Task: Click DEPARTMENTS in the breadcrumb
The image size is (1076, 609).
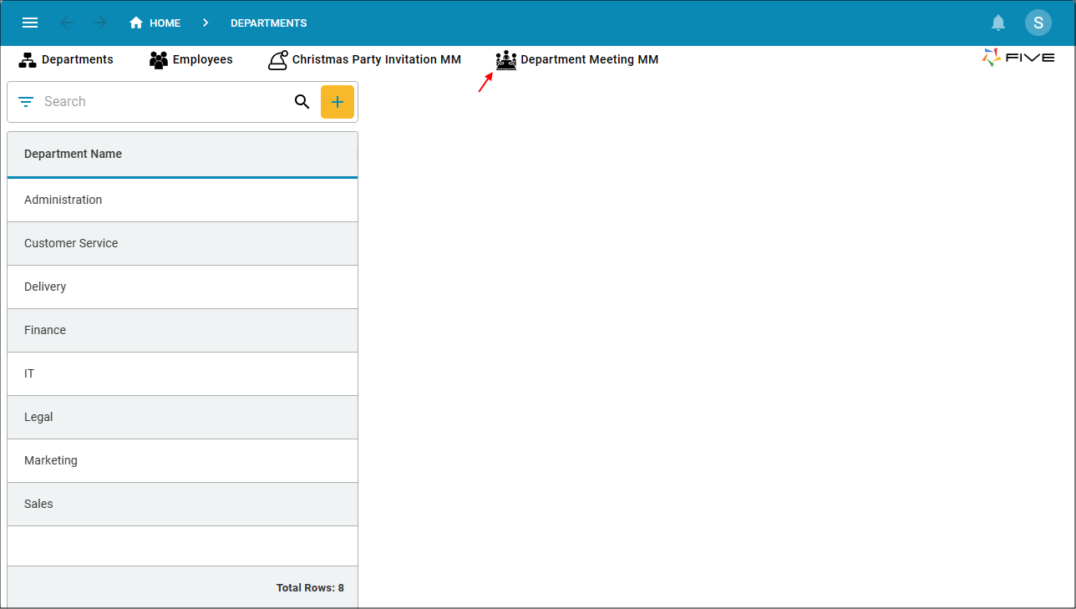Action: [x=269, y=23]
